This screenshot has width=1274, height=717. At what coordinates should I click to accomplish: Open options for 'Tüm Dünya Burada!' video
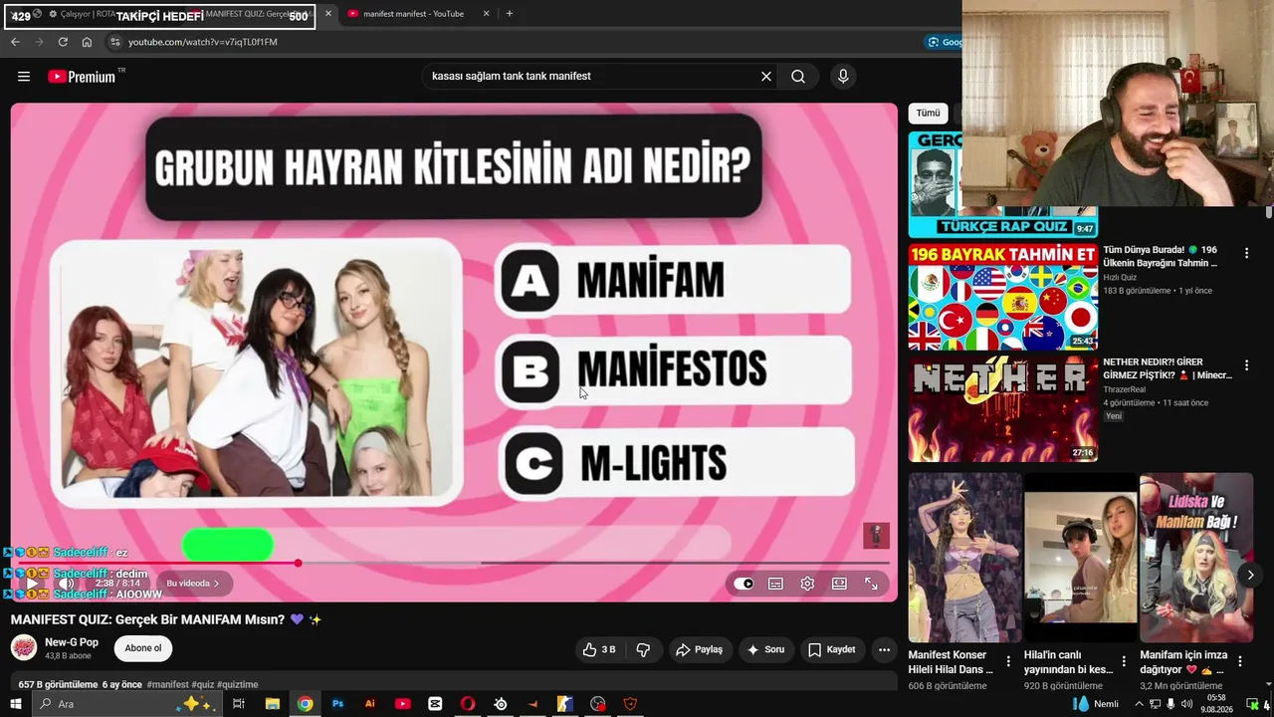1246,254
